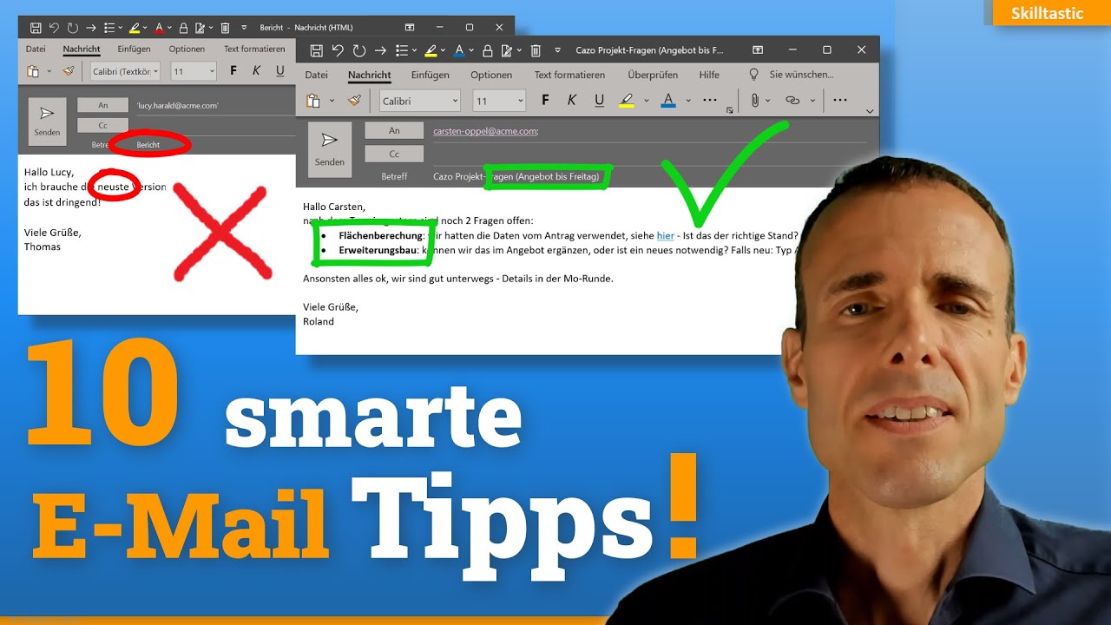1111x625 pixels.
Task: Click more formatting ellipsis after font color
Action: pyautogui.click(x=710, y=100)
